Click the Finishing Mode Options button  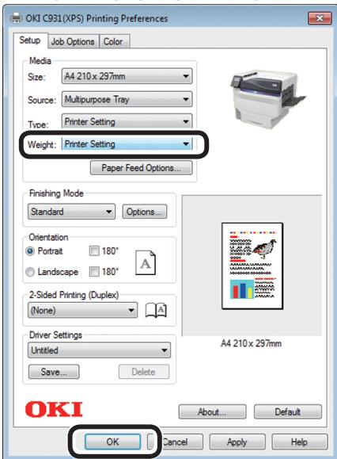[145, 212]
